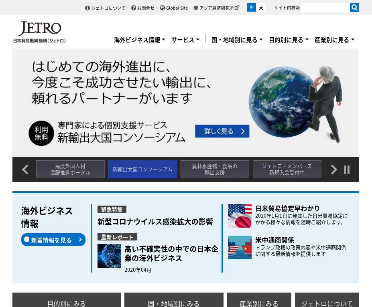Click the blue search magnifier button
Image resolution: width=372 pixels, height=307 pixels.
click(354, 8)
